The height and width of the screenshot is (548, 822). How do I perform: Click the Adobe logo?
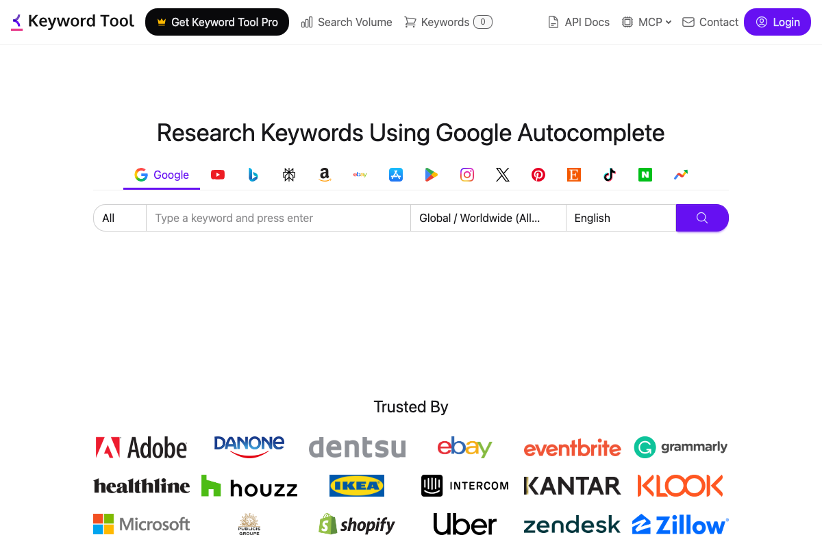point(141,448)
